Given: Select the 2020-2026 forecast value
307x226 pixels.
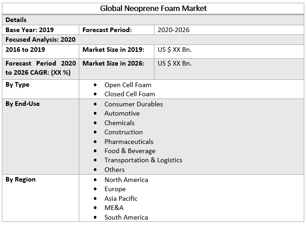Looking at the screenshot, I should click(174, 30).
